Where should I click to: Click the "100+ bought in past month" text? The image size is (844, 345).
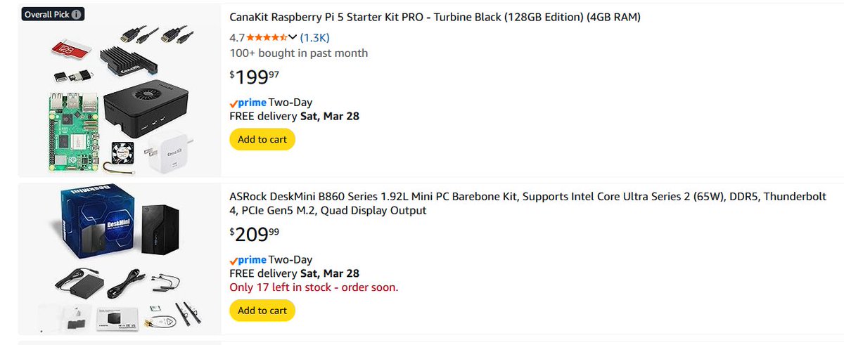298,53
